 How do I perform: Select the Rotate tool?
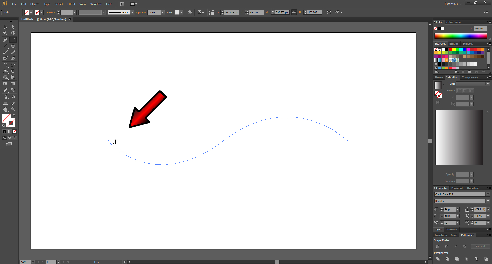tap(5, 65)
